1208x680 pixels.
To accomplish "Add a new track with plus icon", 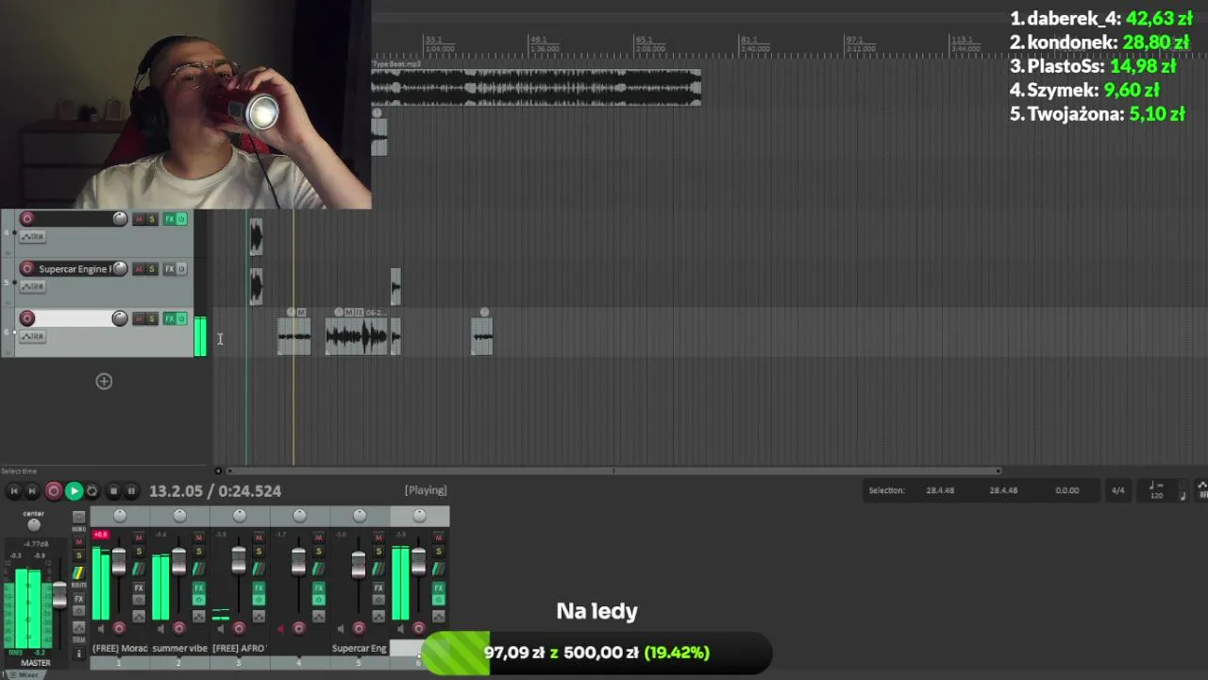I will (104, 382).
